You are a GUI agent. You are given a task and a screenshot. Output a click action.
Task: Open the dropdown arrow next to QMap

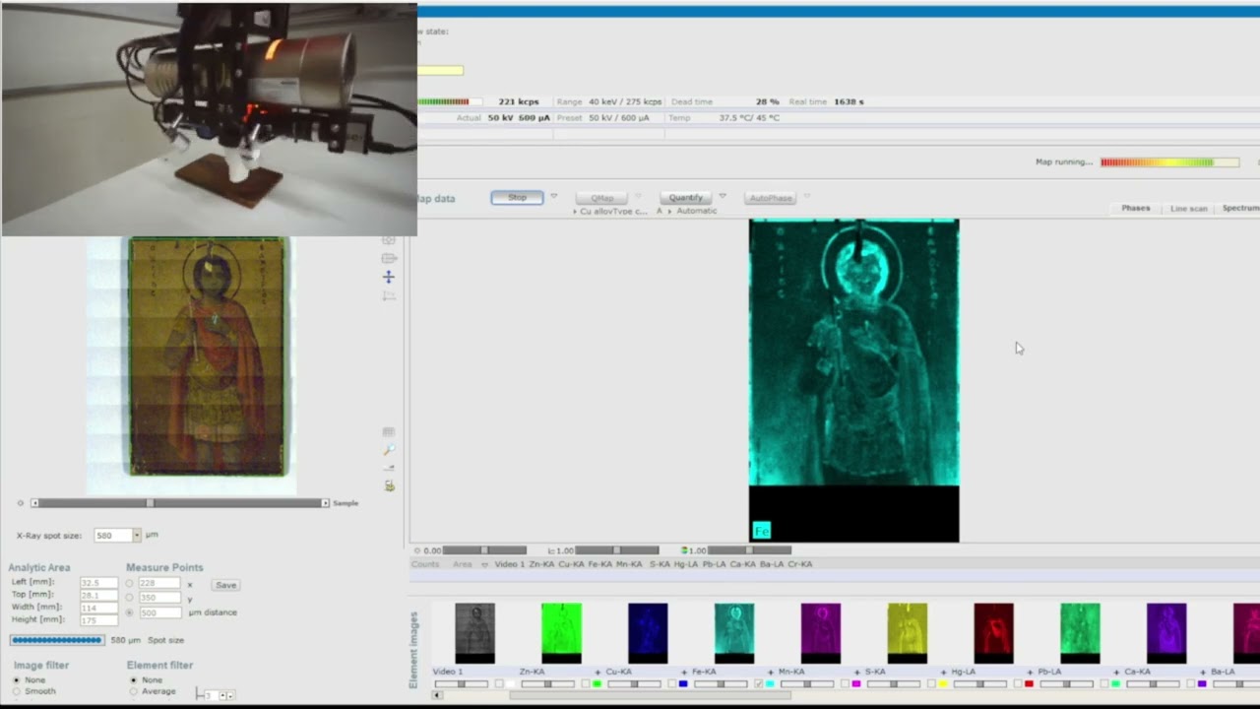pos(638,196)
